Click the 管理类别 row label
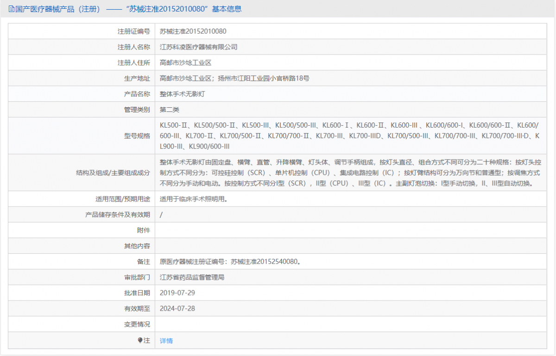The height and width of the screenshot is (356, 556). pyautogui.click(x=137, y=110)
